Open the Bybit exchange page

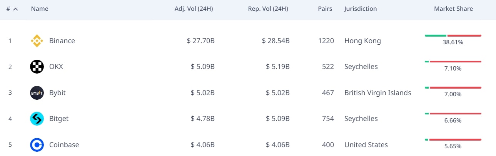point(57,93)
